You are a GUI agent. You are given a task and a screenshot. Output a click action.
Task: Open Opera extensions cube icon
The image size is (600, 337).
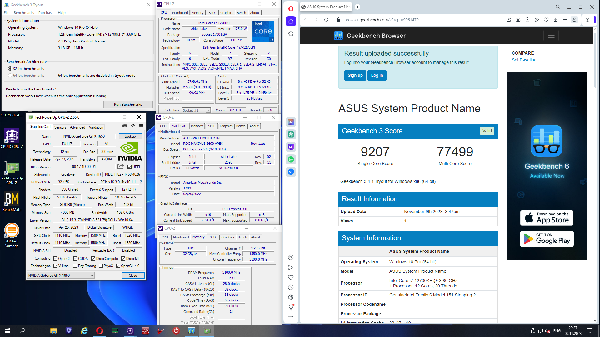[x=587, y=20]
